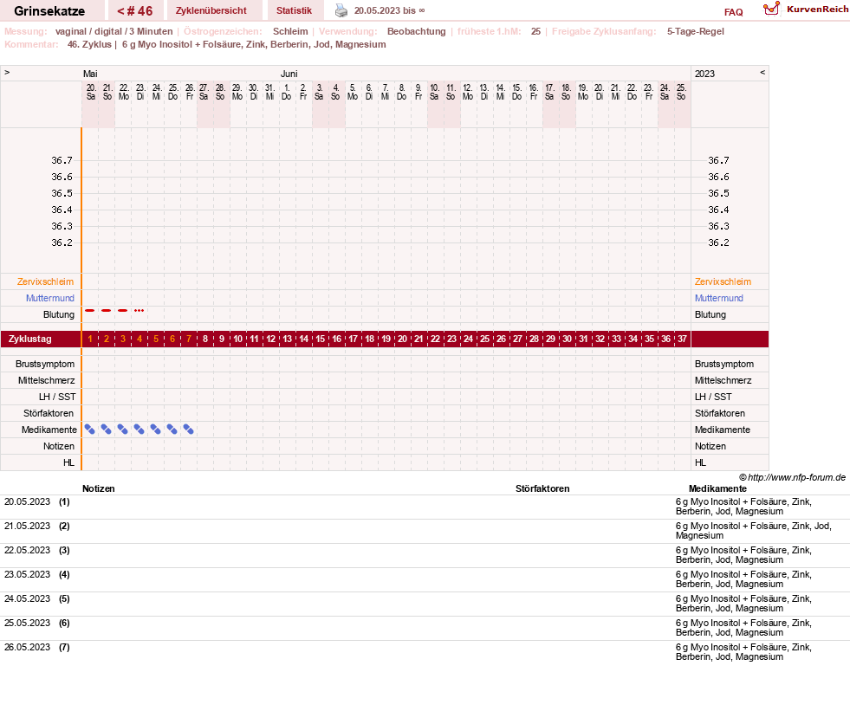Open the FAQ link
850x711 pixels.
click(733, 12)
